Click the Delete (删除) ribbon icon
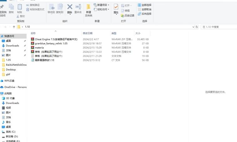The image size is (237, 142). click(x=70, y=7)
